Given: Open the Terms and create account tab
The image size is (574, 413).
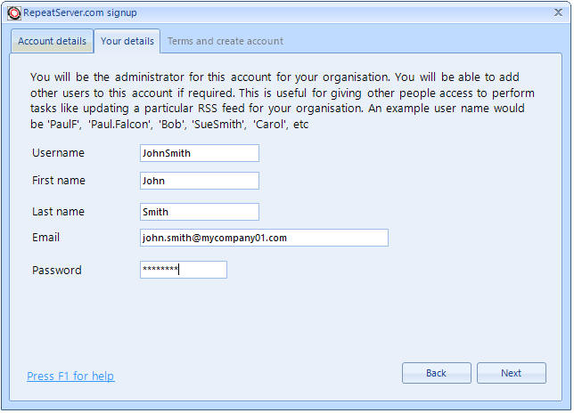Looking at the screenshot, I should [225, 41].
